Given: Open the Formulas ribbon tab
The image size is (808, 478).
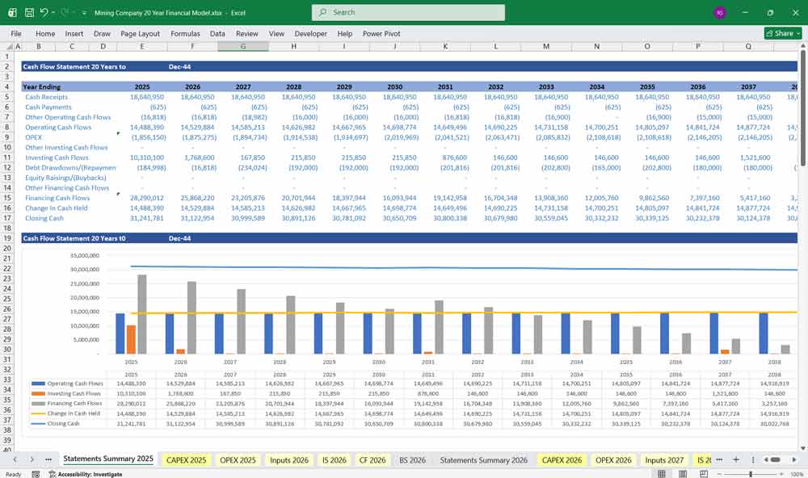Looking at the screenshot, I should 185,34.
